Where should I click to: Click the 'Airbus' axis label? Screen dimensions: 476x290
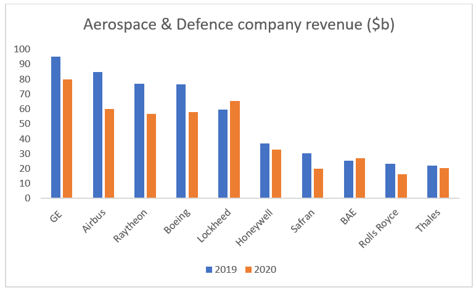pos(94,221)
